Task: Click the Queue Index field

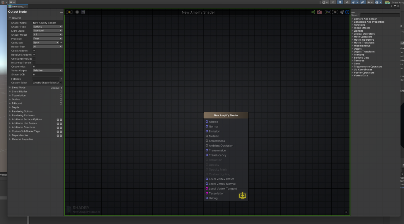Action: tap(47, 67)
